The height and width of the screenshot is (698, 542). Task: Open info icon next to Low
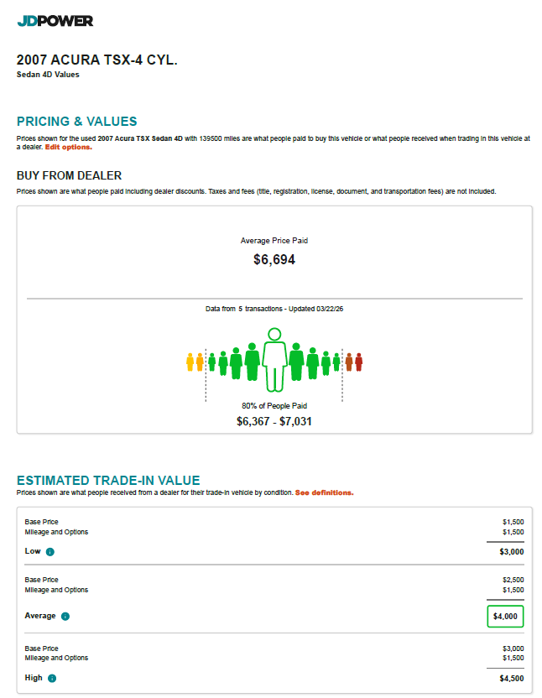pos(50,551)
